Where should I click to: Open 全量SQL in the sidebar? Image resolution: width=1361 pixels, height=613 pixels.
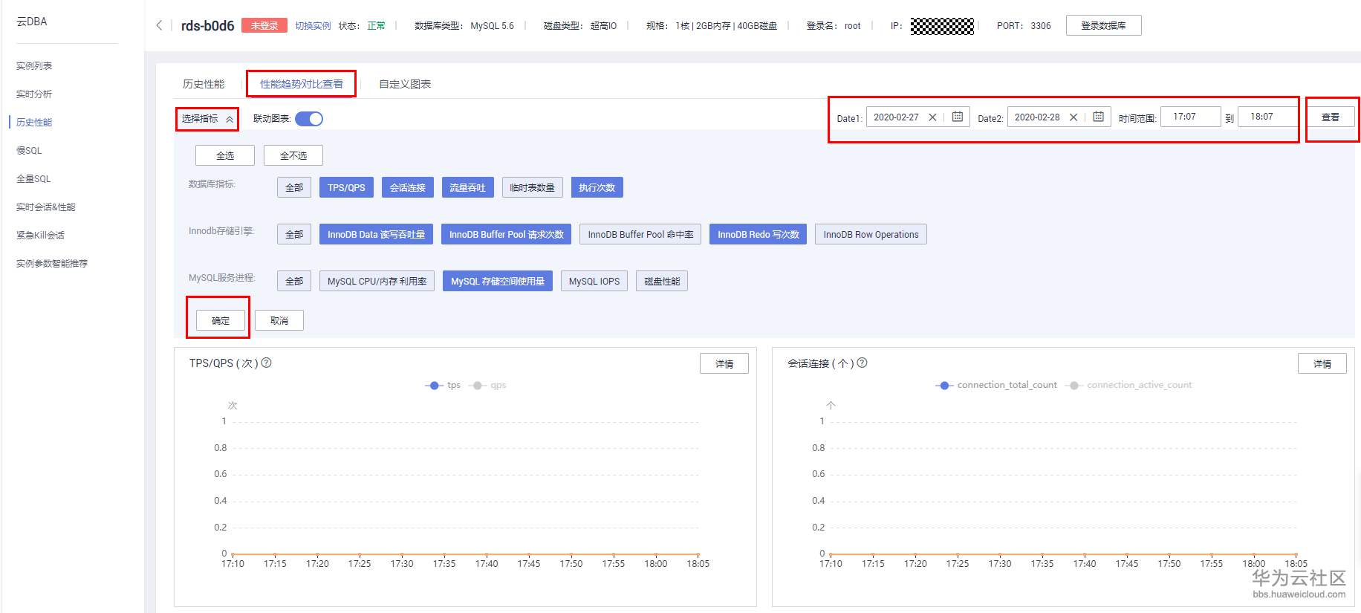click(x=33, y=178)
